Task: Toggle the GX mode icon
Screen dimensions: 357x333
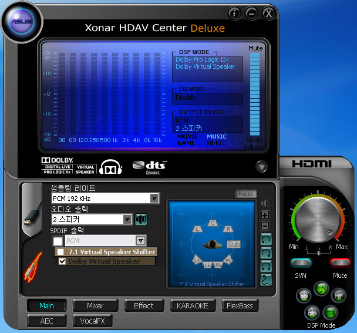Action: click(331, 312)
